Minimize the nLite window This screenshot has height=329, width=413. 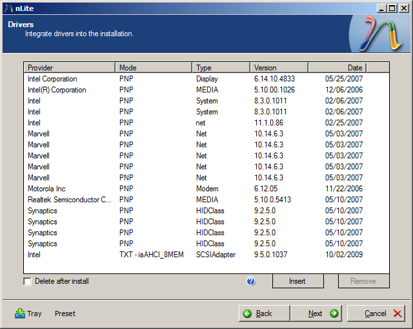coord(381,8)
